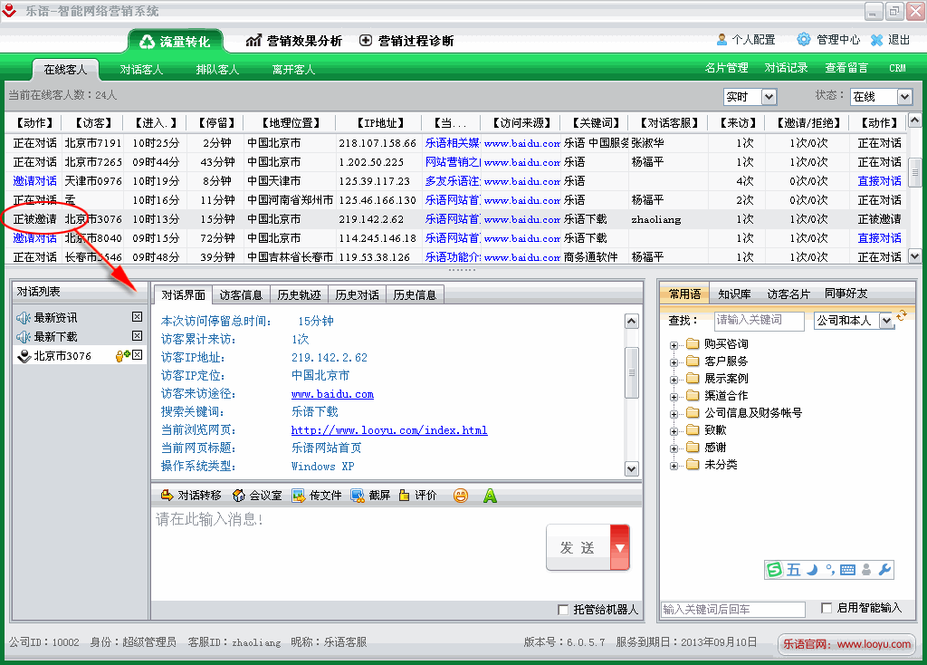This screenshot has height=665, width=927.
Task: Click the speaker icon beside 最新资讯
Action: [x=24, y=318]
